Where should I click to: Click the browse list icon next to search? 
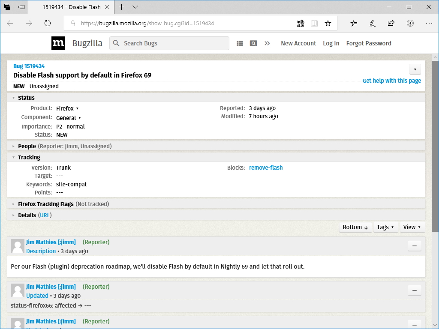tap(240, 43)
